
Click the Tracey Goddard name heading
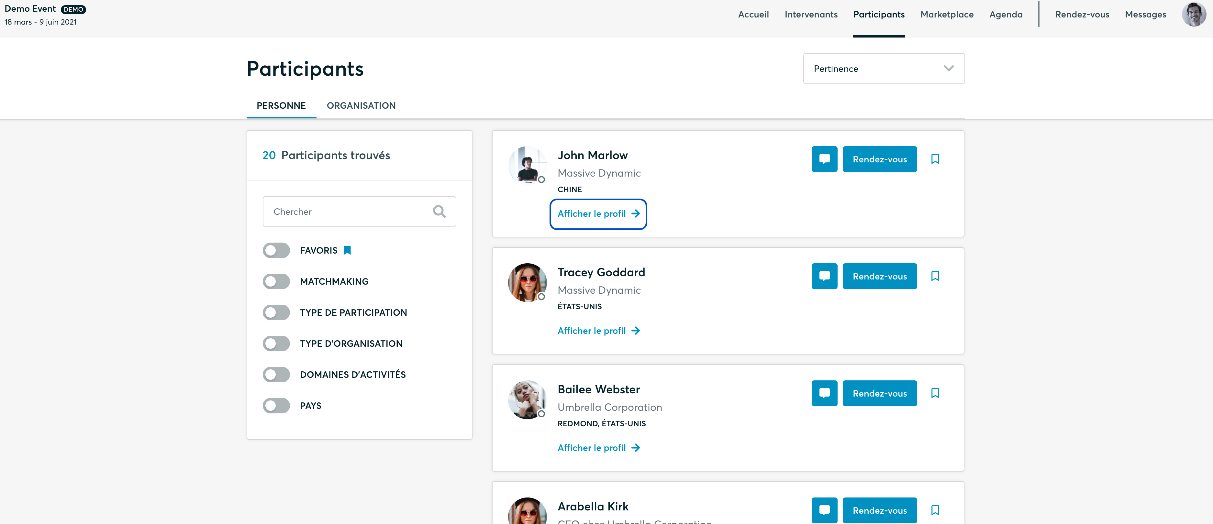pos(601,273)
